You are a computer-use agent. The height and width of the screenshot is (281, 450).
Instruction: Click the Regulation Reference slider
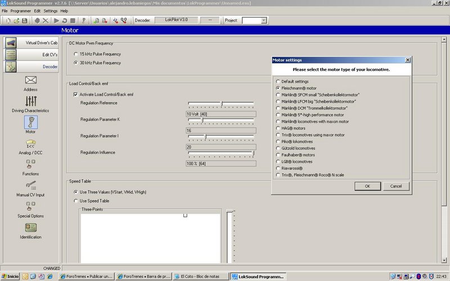[x=221, y=104]
